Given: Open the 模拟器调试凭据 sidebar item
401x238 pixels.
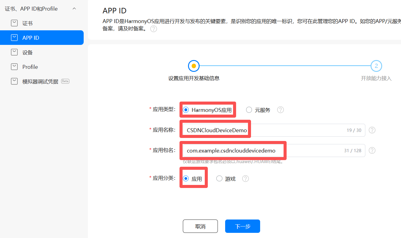Looking at the screenshot, I should click(x=42, y=81).
